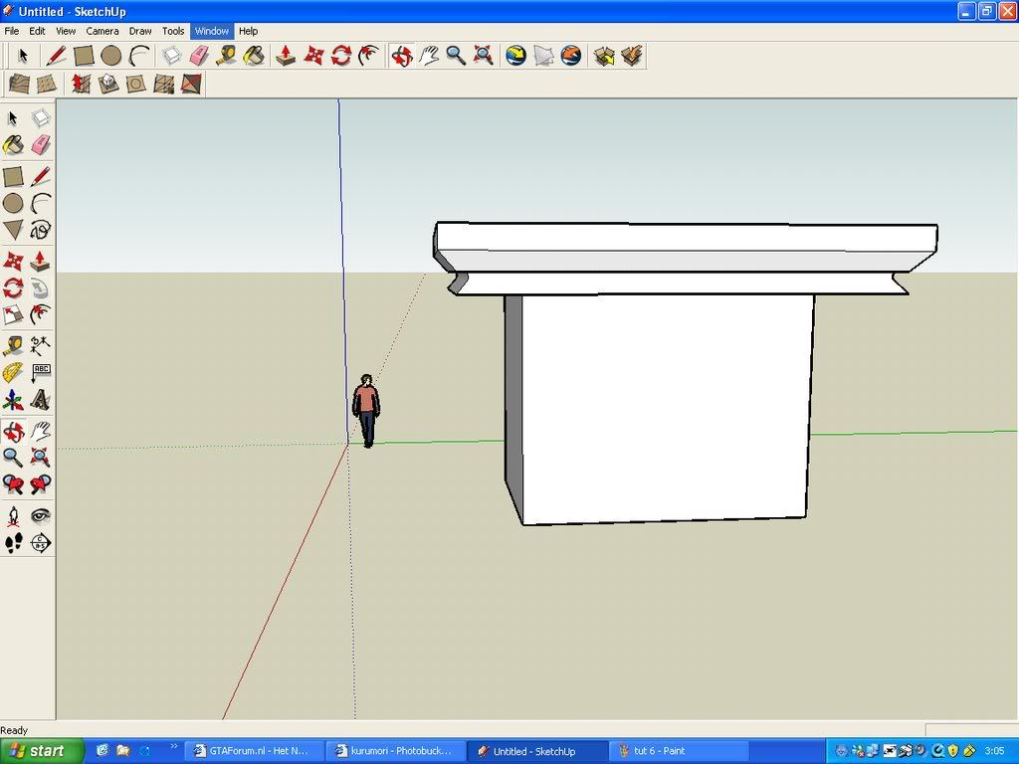Screen dimensions: 1019x764
Task: Switch to kurumori - Photobucket taskbar window
Action: pos(395,751)
